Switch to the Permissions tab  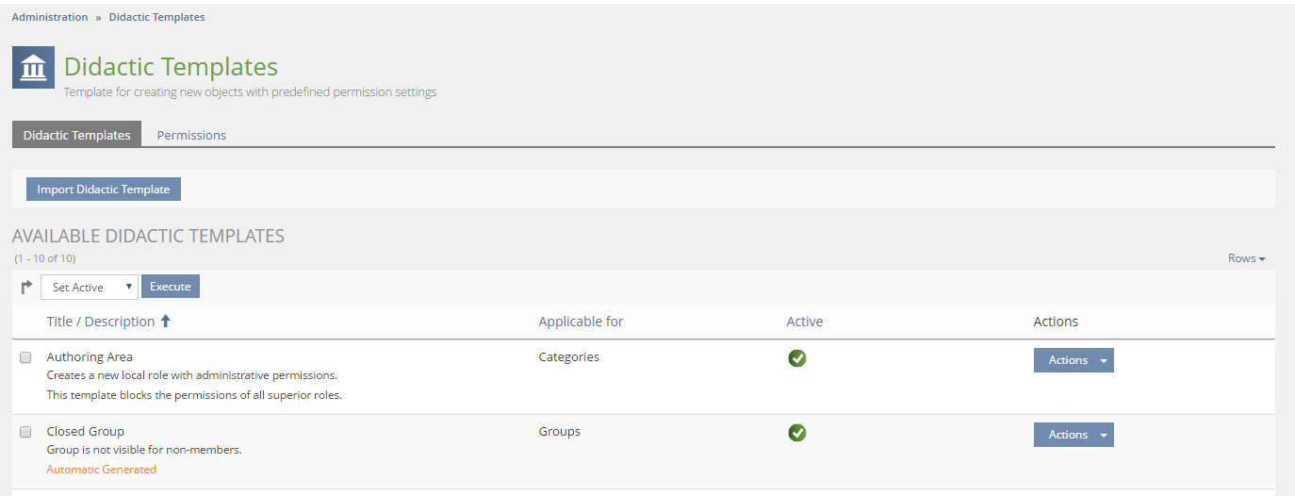[x=191, y=135]
